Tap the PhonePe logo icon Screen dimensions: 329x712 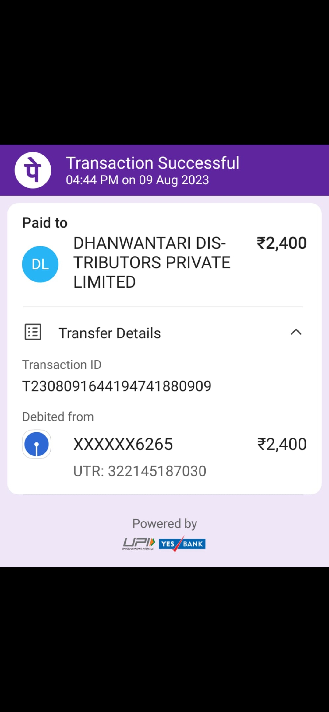coord(33,170)
